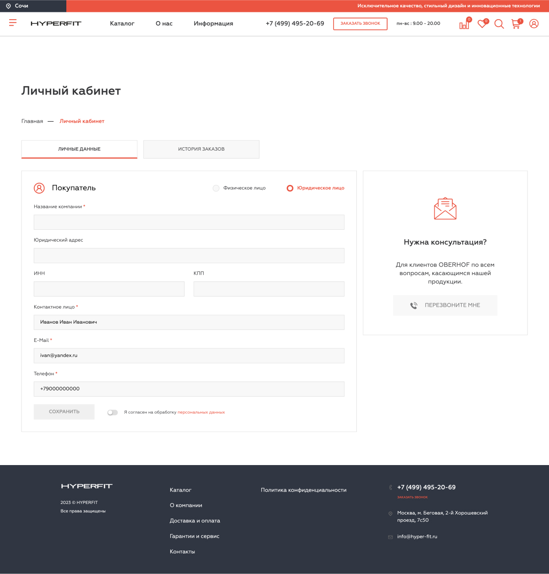The width and height of the screenshot is (549, 574).
Task: Open the product comparison chart icon
Action: (464, 24)
